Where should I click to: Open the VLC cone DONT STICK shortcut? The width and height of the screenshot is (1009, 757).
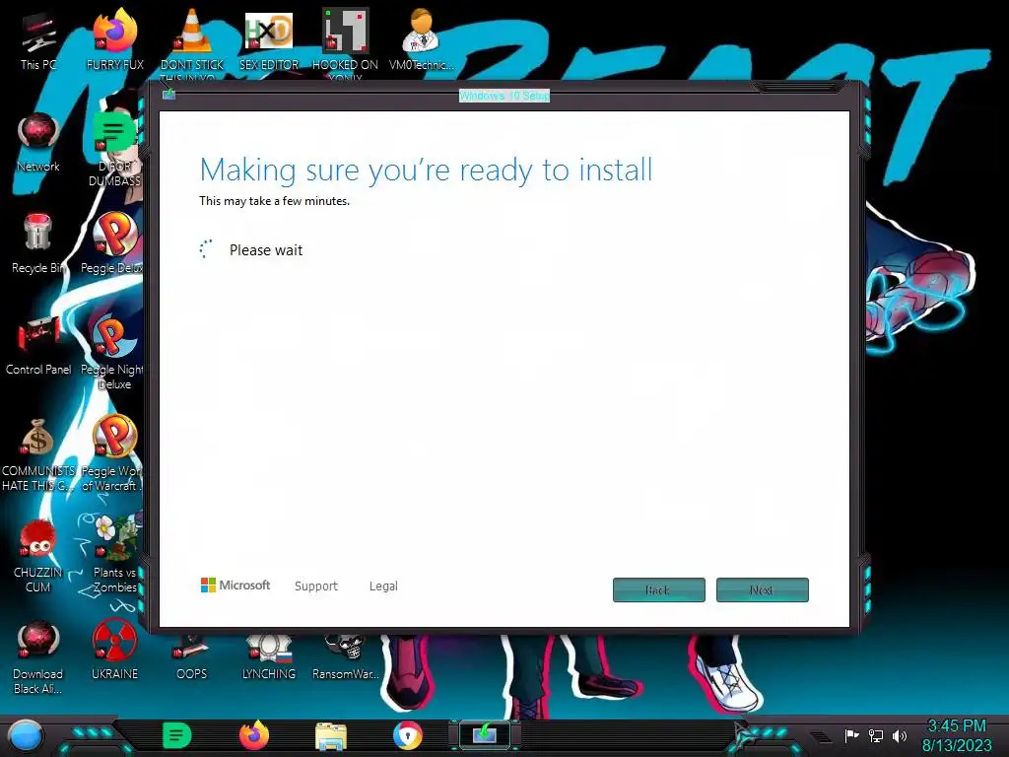coord(192,43)
